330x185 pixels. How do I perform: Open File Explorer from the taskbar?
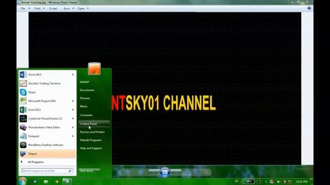46,181
